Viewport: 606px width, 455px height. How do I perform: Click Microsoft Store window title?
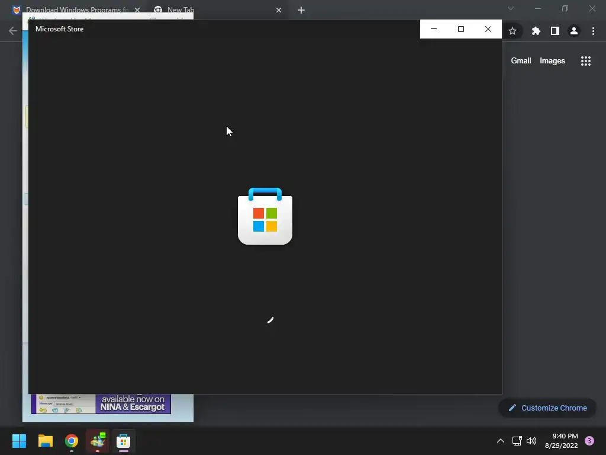pos(60,29)
